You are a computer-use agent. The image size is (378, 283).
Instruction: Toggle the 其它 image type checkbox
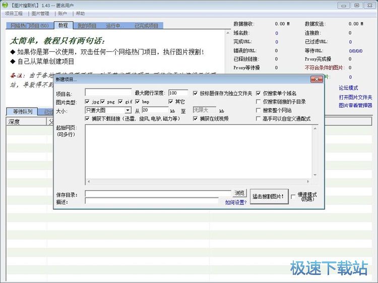click(171, 102)
